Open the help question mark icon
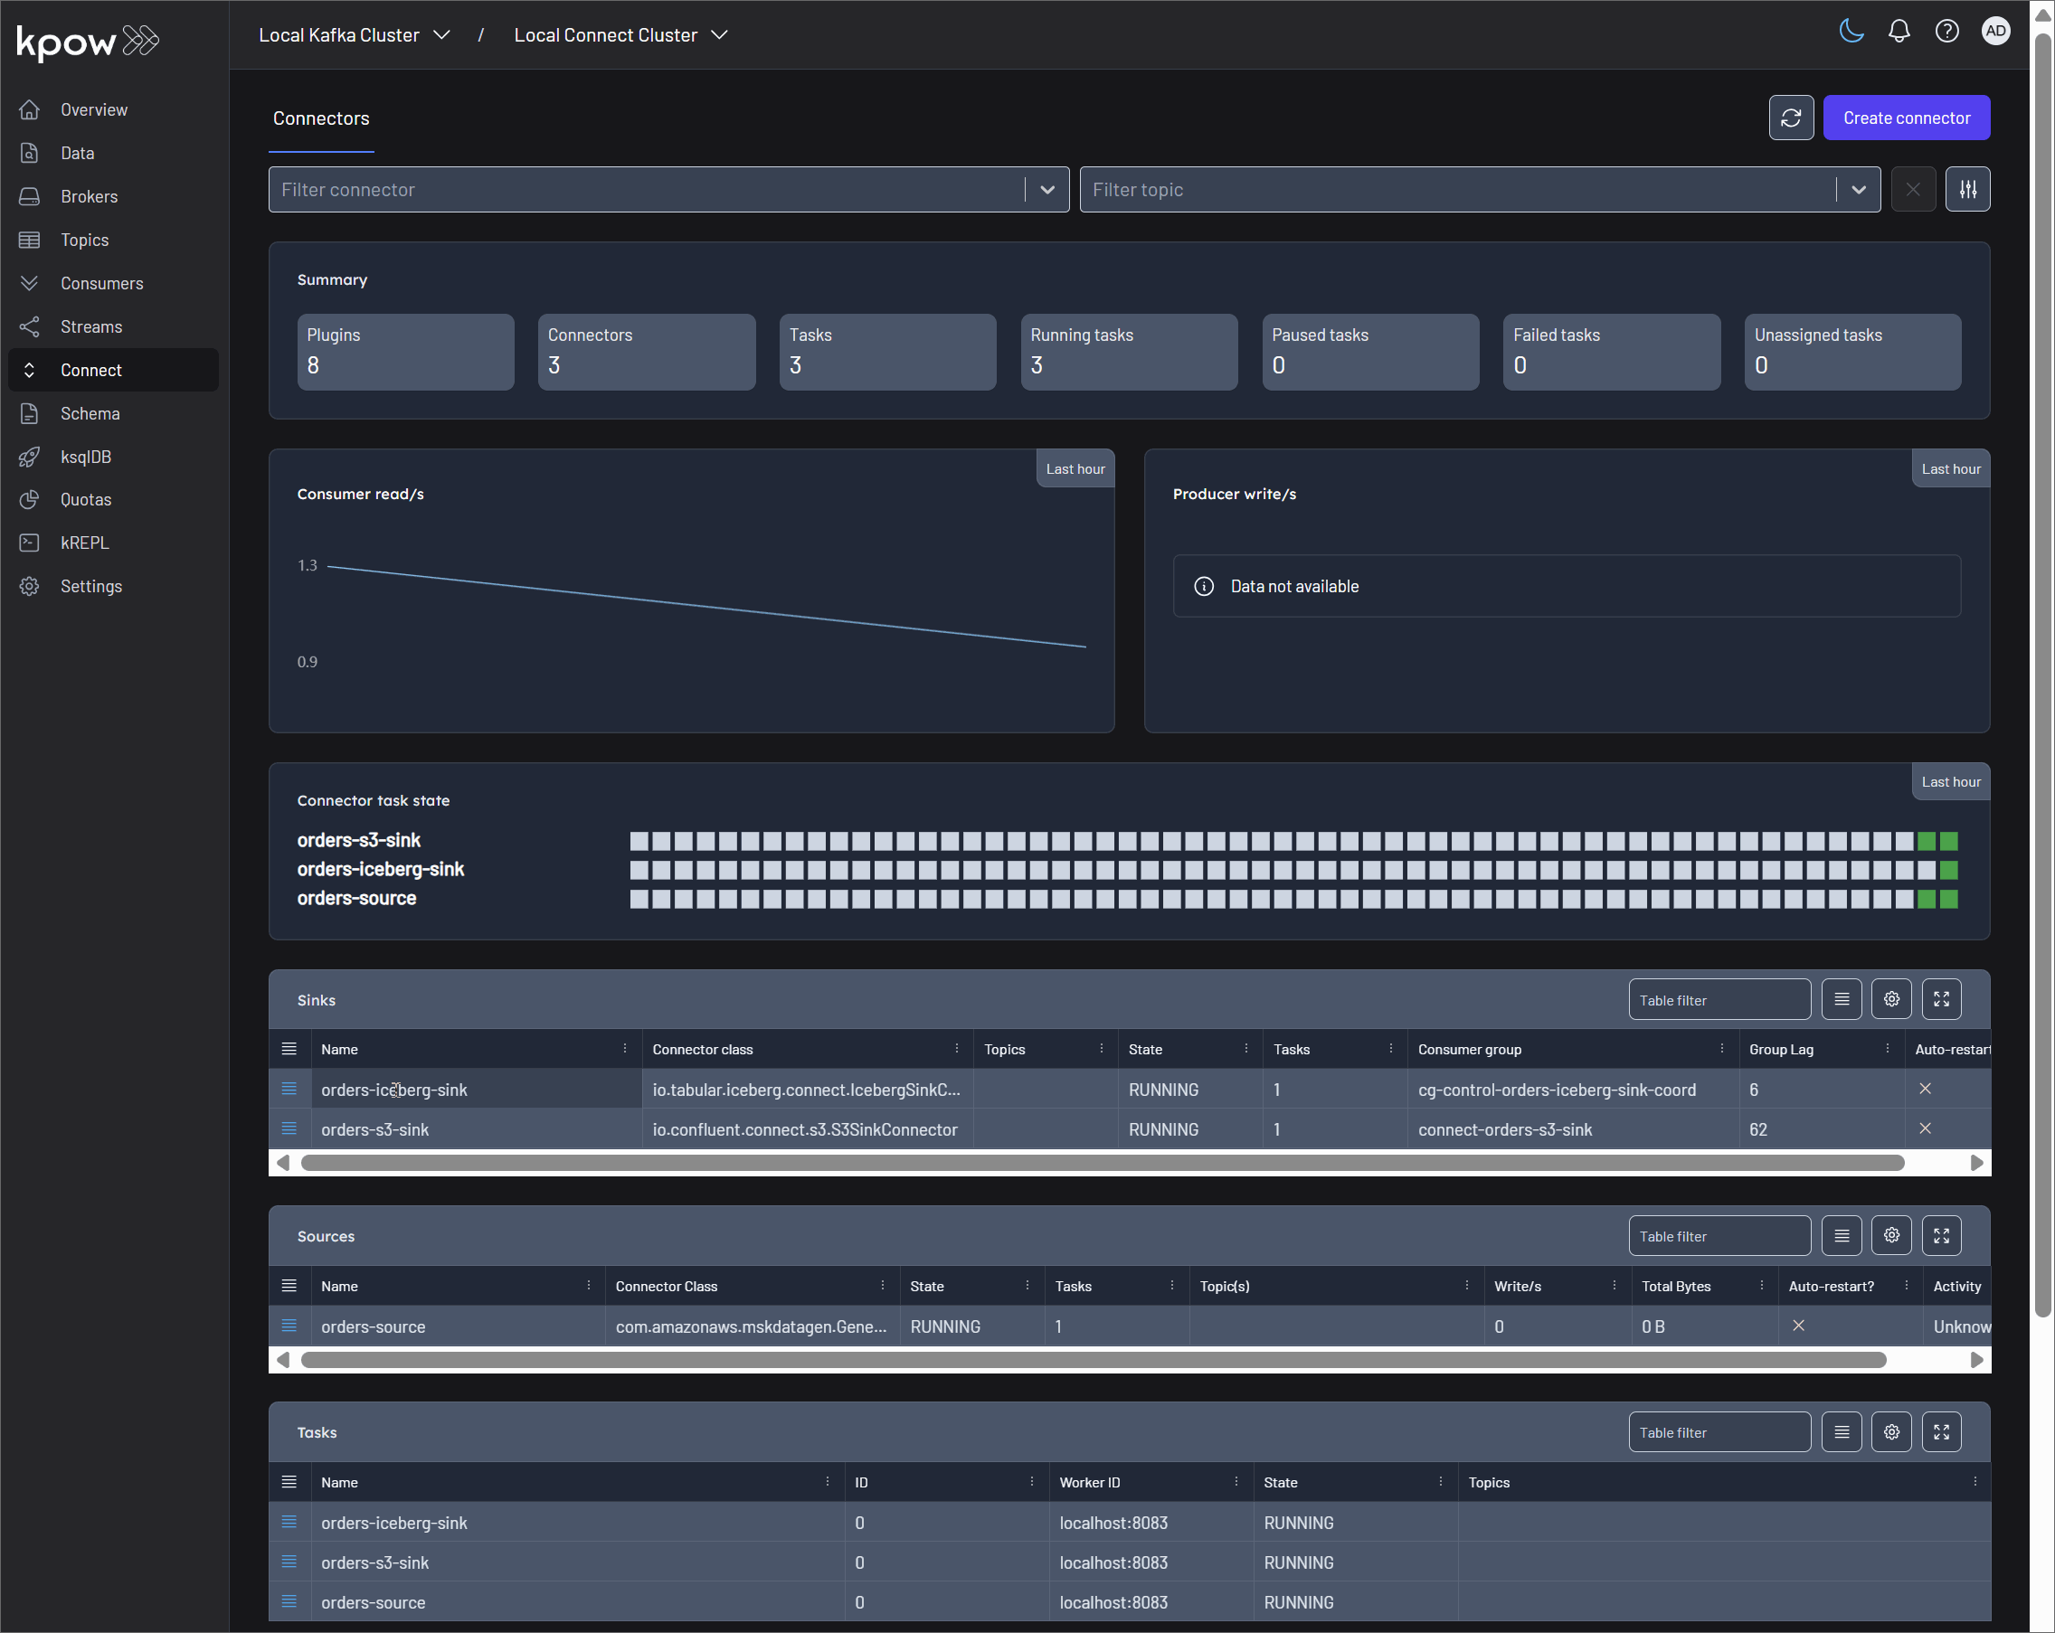Viewport: 2055px width, 1633px height. pos(1946,32)
